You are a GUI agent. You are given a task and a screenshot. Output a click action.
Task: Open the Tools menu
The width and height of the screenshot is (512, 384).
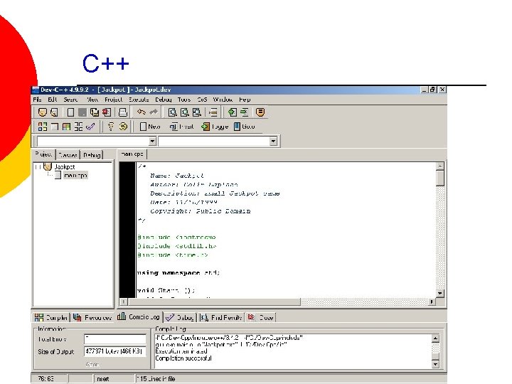pos(184,100)
